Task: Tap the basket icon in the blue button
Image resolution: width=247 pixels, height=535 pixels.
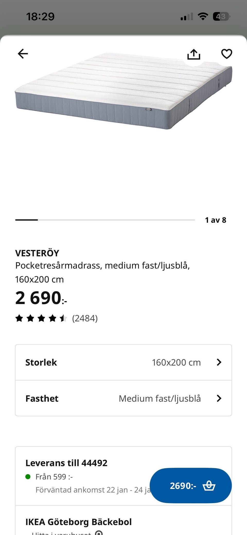Action: click(x=209, y=486)
